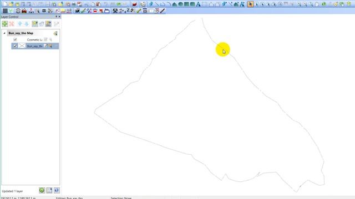Click the Bun_xay_tho layer style swatch
The image size is (355, 199).
(x=22, y=46)
